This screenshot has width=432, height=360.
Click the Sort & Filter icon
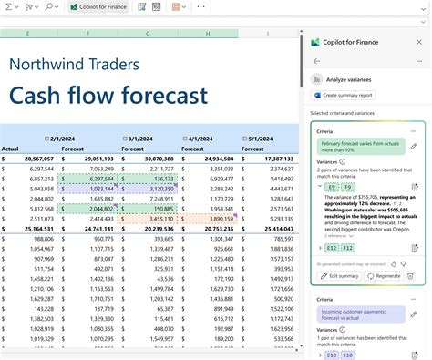28,6
